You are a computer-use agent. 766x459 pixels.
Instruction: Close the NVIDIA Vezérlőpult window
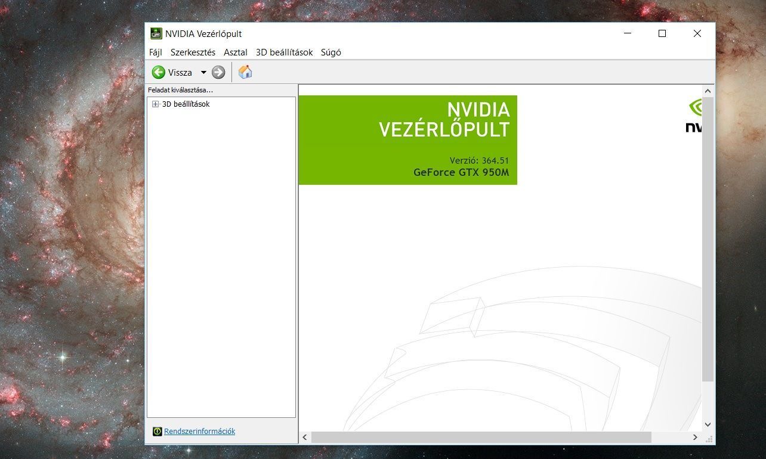click(697, 33)
